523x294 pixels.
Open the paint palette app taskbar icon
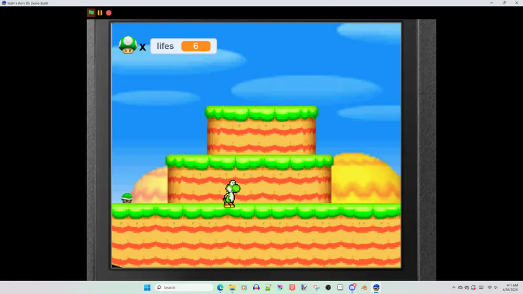click(280, 288)
